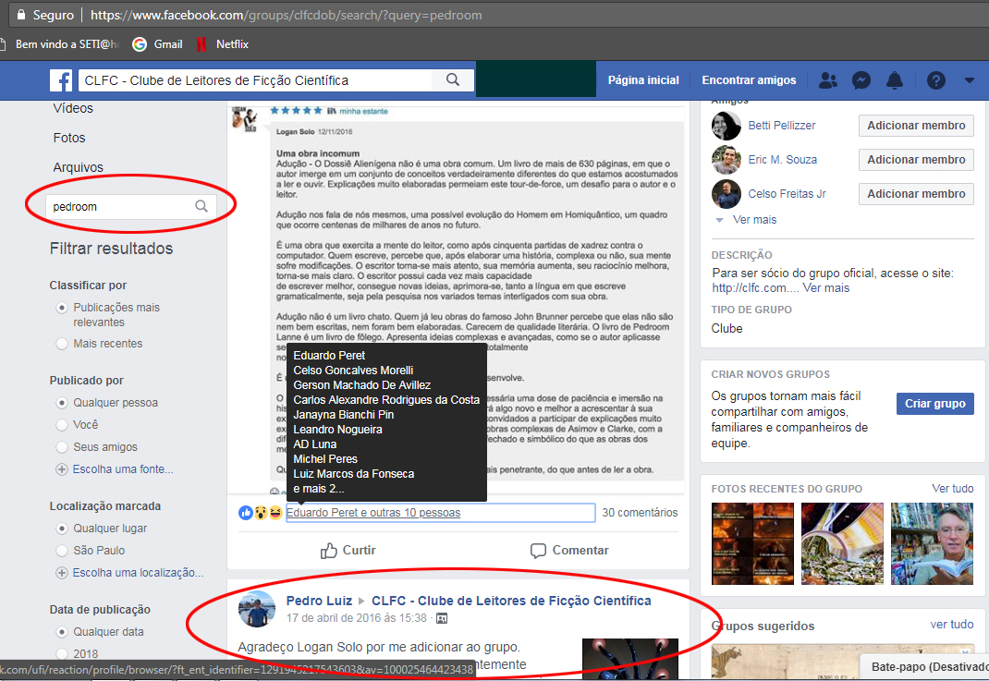The image size is (989, 681).
Task: Open the Netflix bookmark
Action: point(223,44)
